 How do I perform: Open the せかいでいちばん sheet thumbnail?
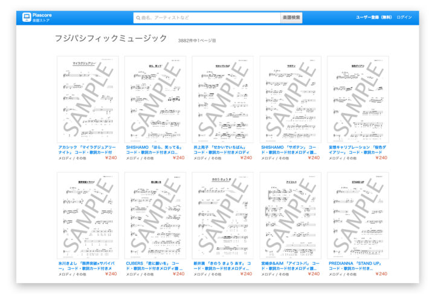(223, 99)
